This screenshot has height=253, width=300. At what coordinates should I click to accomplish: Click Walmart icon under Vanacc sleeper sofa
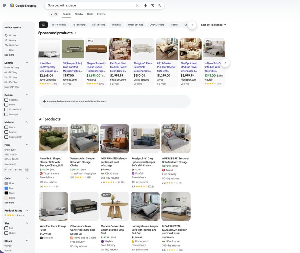(x=72, y=174)
